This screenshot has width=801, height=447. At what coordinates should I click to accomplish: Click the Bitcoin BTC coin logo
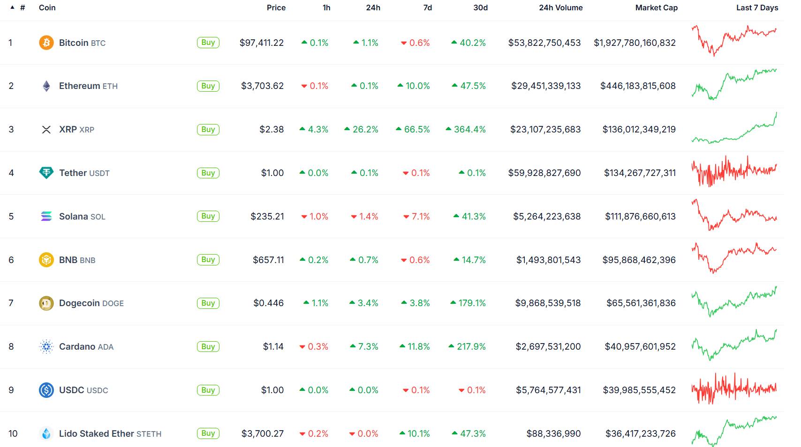point(46,42)
